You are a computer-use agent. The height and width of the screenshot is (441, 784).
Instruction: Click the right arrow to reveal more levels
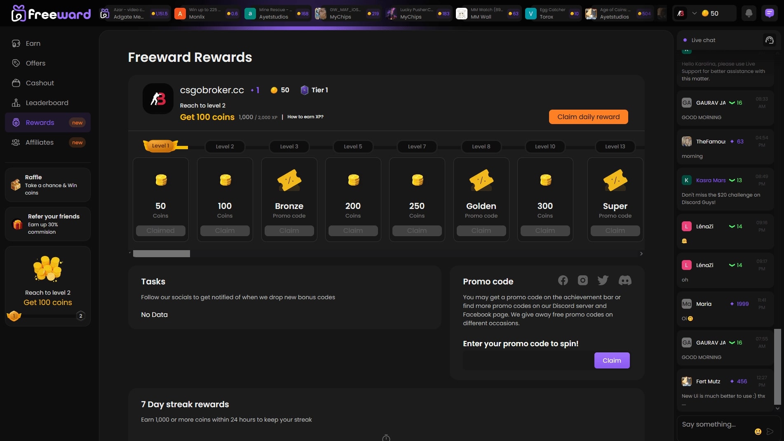(x=641, y=253)
